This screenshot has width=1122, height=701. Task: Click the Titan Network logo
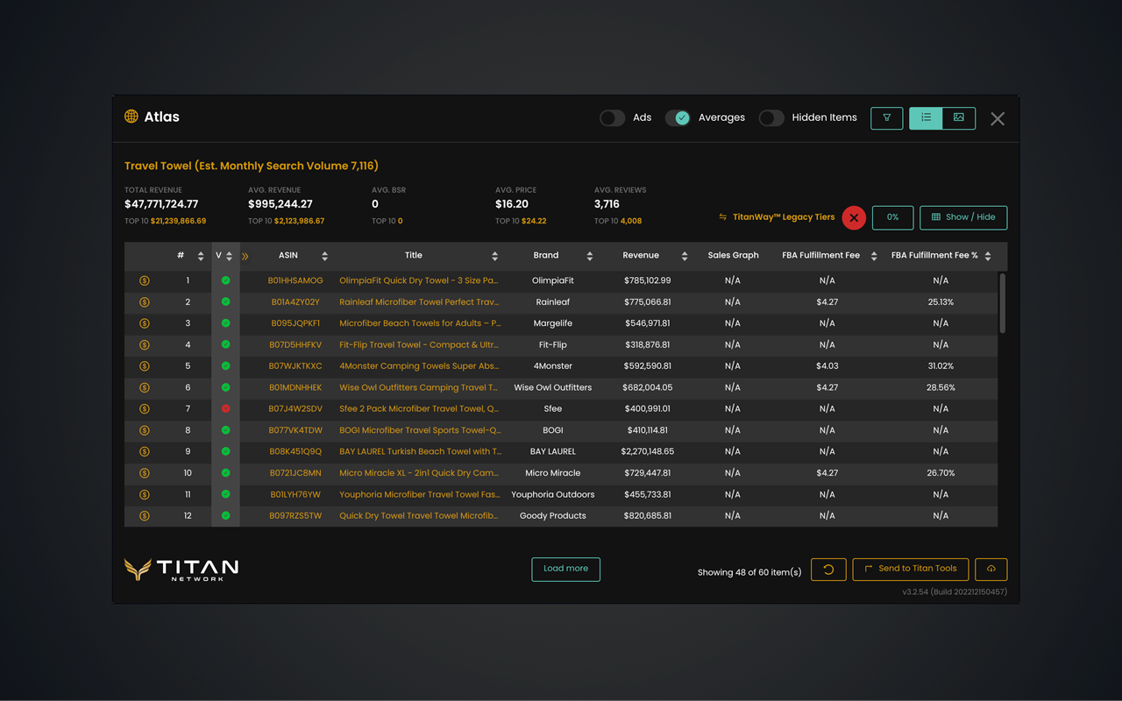click(181, 570)
